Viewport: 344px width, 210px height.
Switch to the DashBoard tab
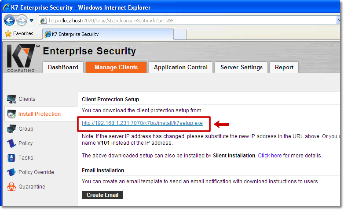click(63, 67)
